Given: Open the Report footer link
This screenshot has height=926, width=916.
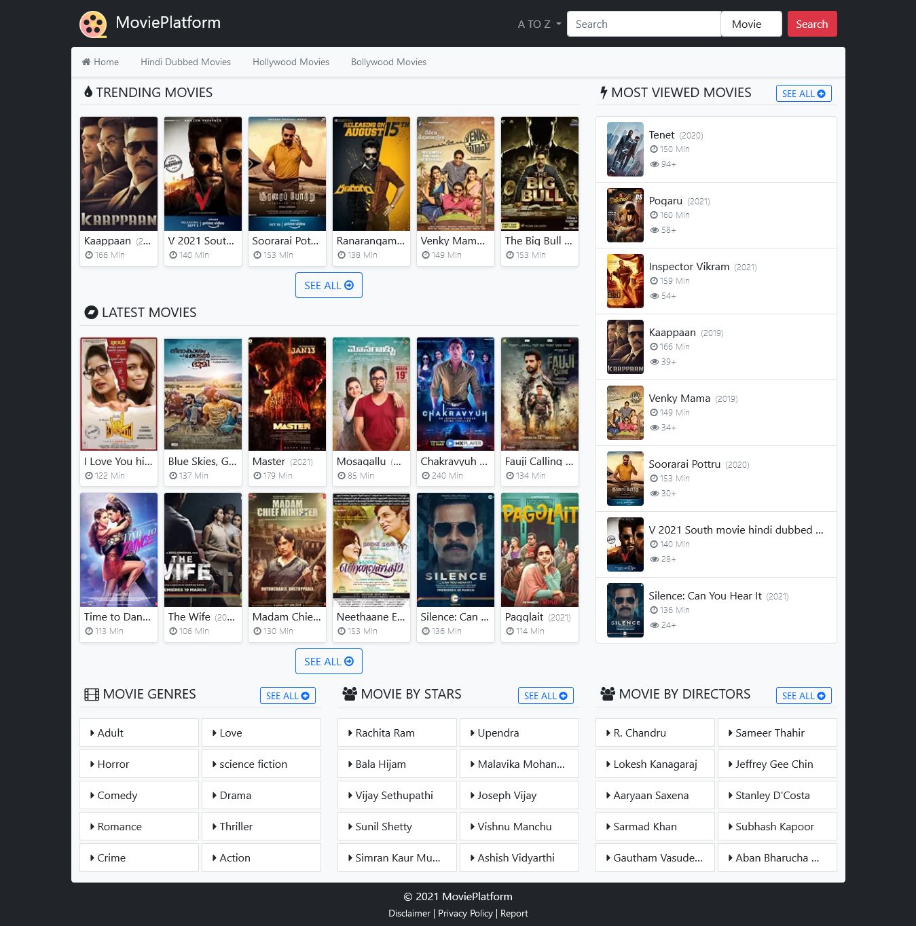Looking at the screenshot, I should 514,913.
